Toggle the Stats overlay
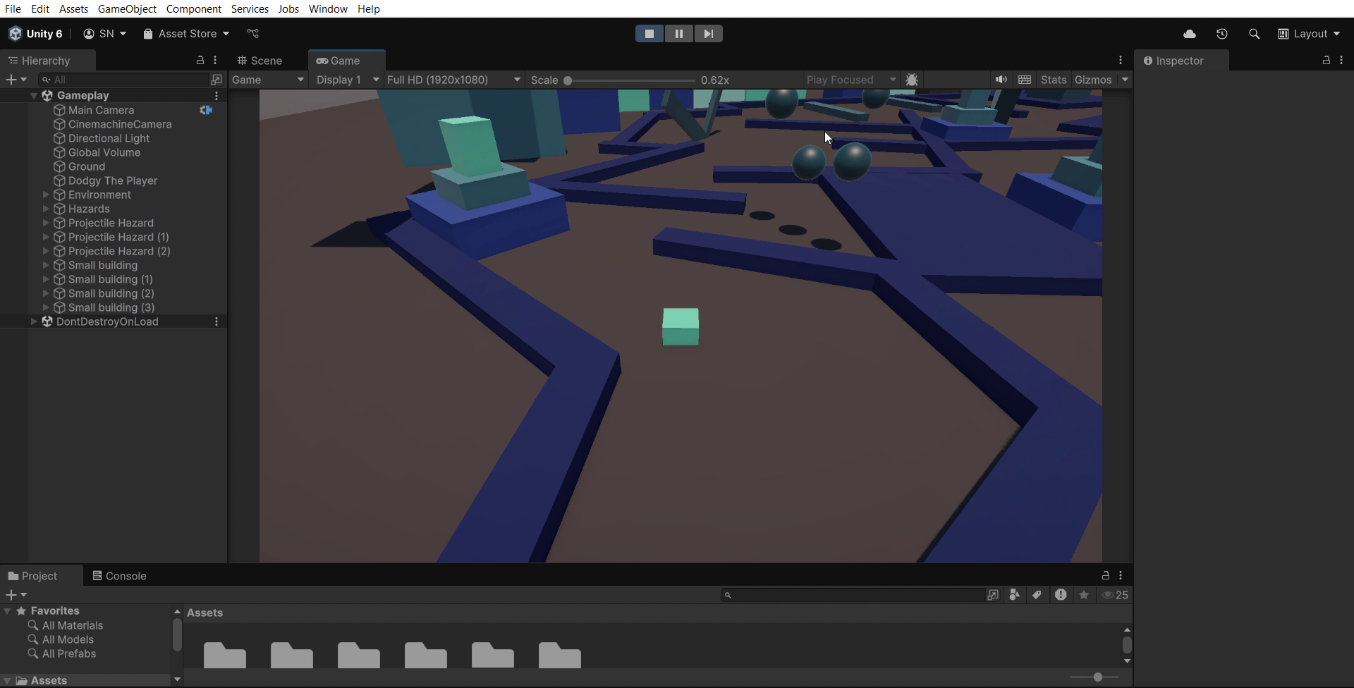 (x=1054, y=80)
